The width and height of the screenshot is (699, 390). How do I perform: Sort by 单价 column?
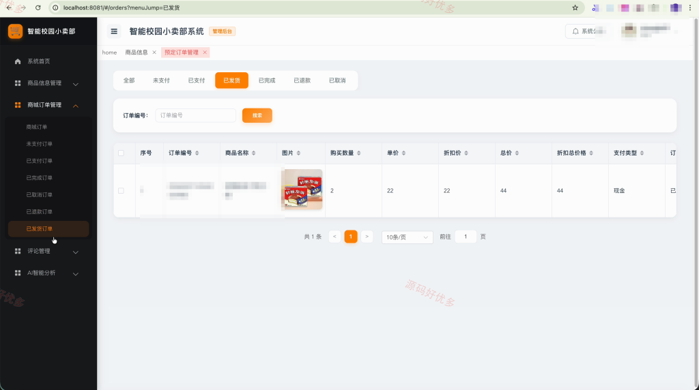point(404,153)
